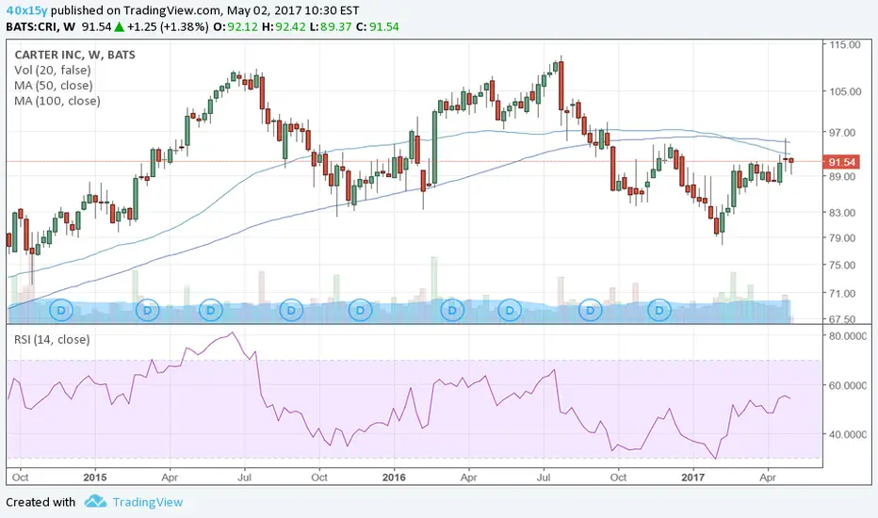This screenshot has width=878, height=518.
Task: Click the L: 89.37 low value
Action: pyautogui.click(x=331, y=27)
